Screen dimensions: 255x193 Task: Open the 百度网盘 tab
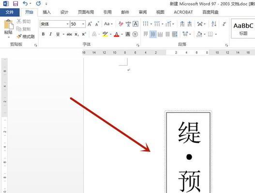[210, 12]
